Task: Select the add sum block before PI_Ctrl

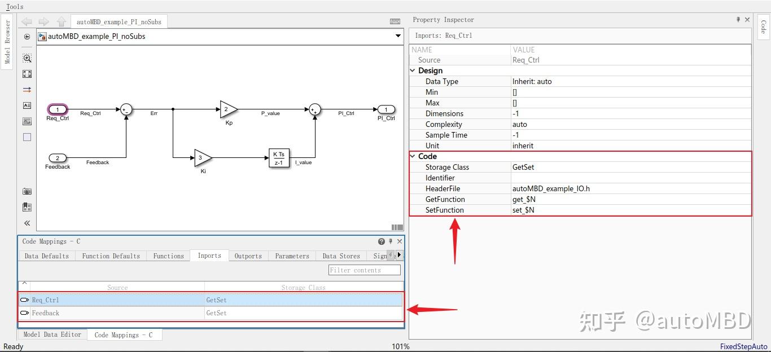Action: click(x=314, y=109)
